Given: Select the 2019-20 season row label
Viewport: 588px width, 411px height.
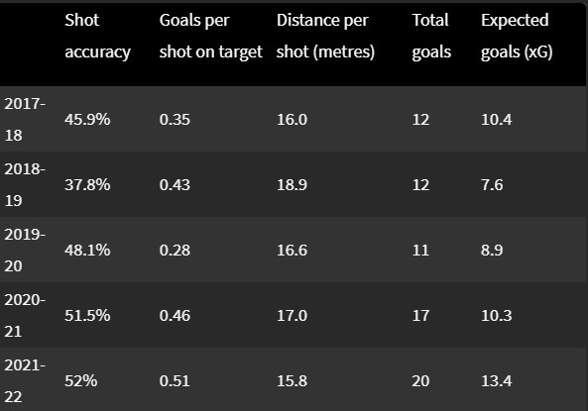Looking at the screenshot, I should (25, 250).
